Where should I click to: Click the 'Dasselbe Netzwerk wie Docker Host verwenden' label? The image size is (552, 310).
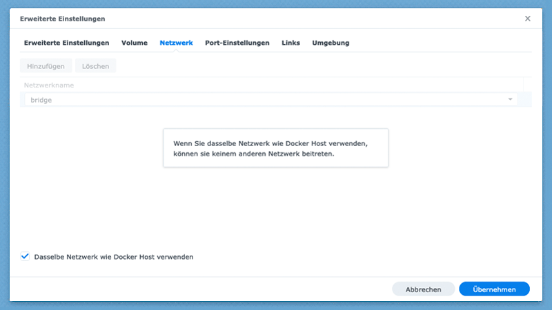coord(114,257)
